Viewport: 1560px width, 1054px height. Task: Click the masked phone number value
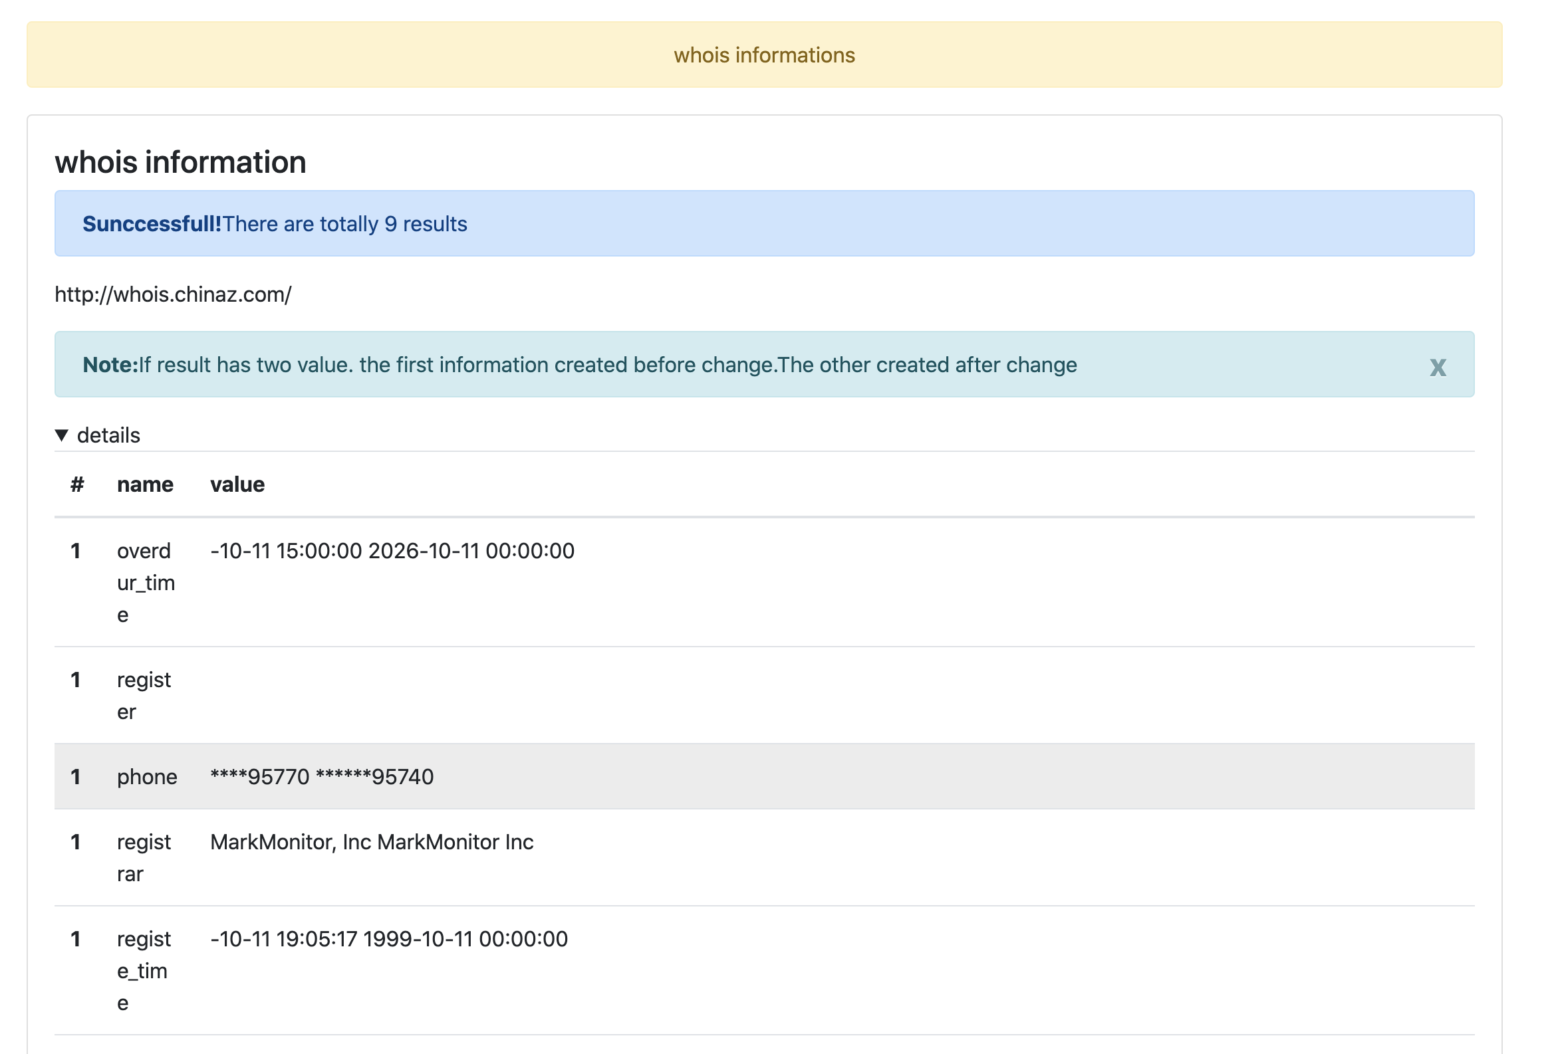coord(322,776)
